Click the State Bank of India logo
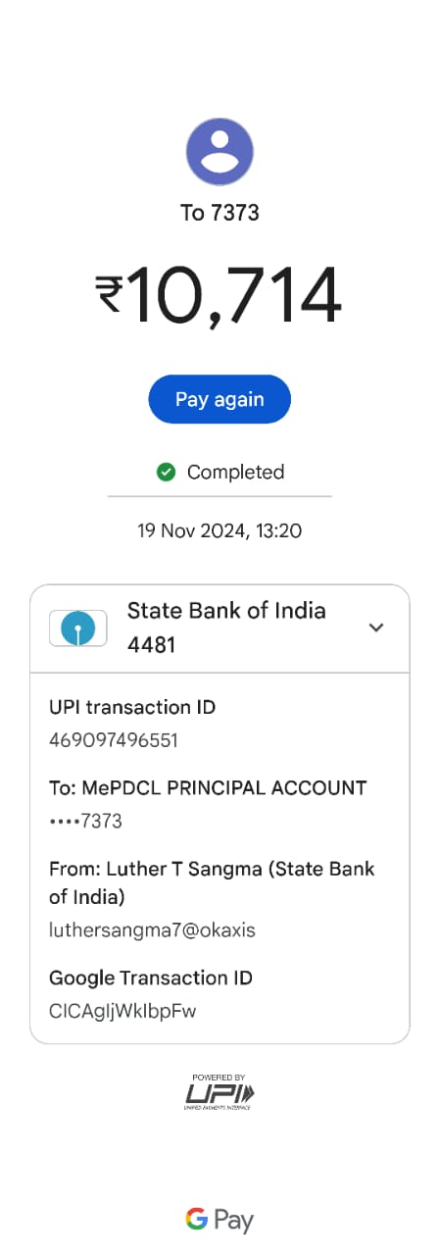The height and width of the screenshot is (1255, 440). pyautogui.click(x=77, y=627)
